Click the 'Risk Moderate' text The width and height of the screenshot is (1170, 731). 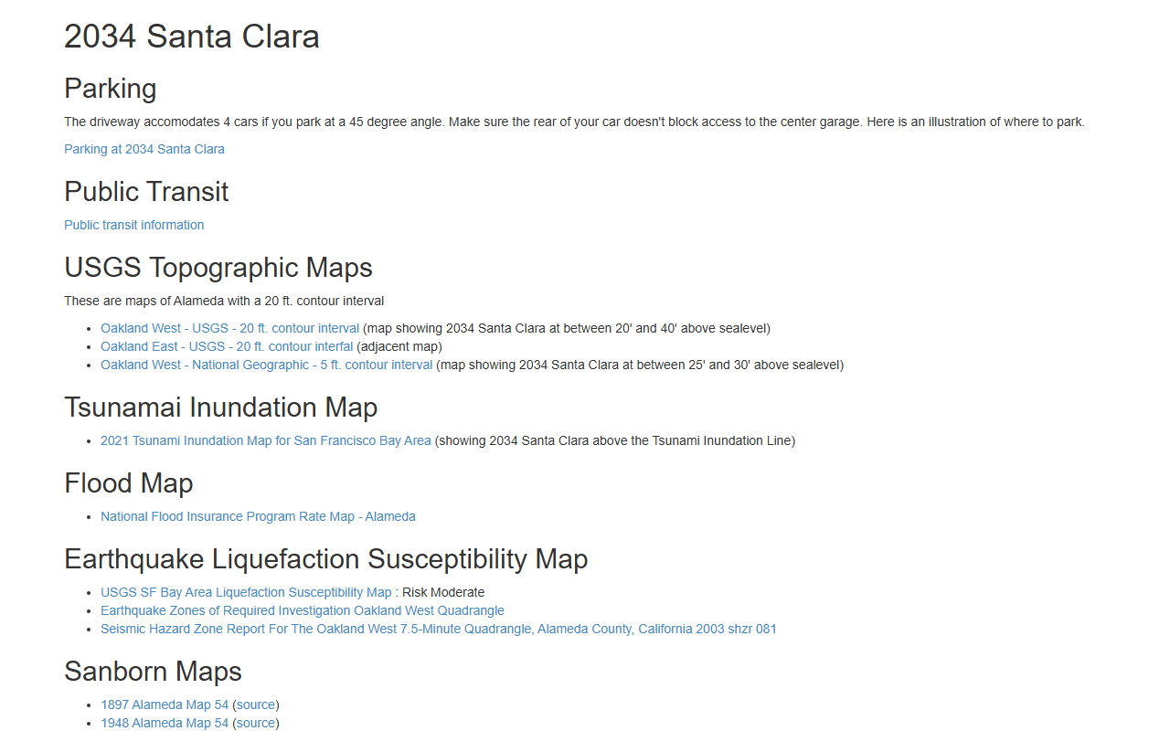click(x=443, y=592)
